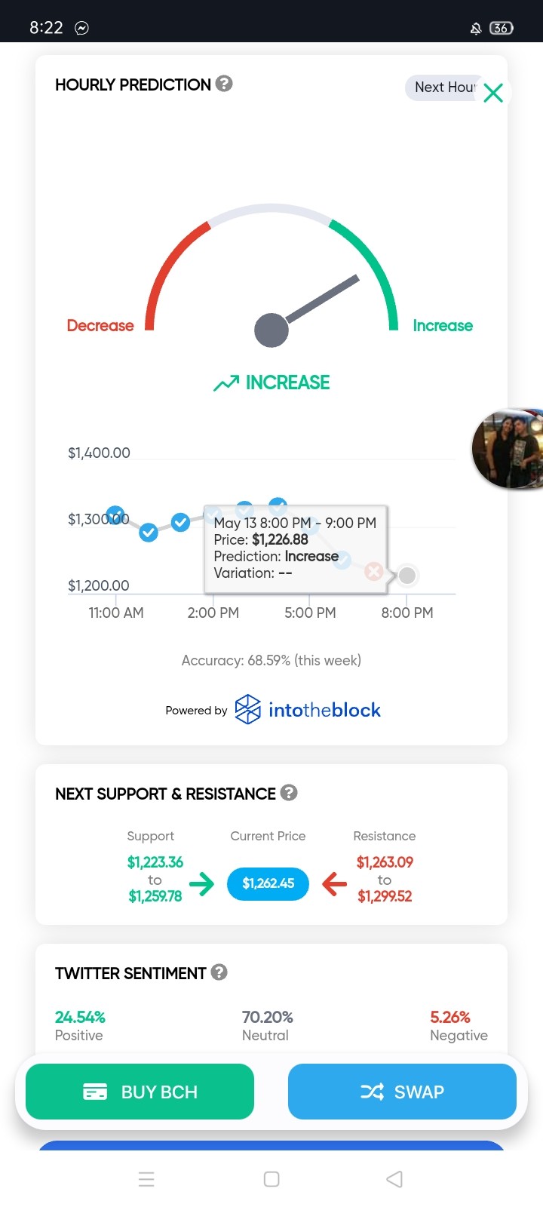Tap the BUY BCH button

point(140,1092)
